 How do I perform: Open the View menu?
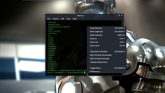68,19
